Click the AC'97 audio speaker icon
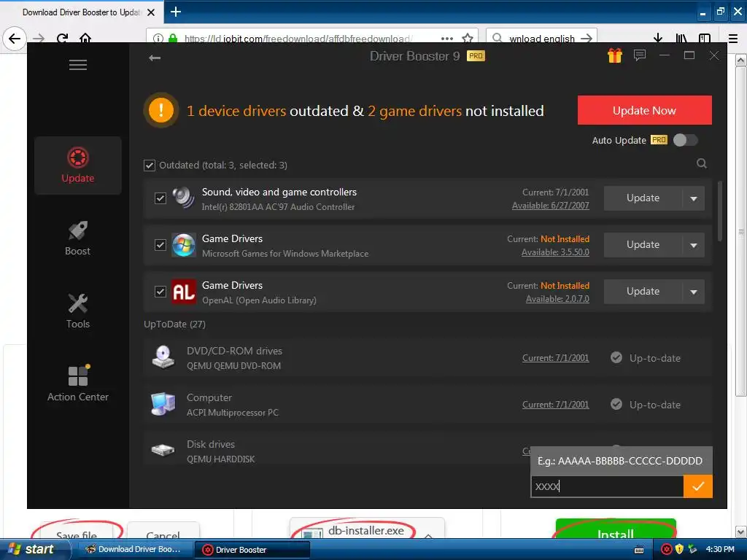 pyautogui.click(x=183, y=198)
